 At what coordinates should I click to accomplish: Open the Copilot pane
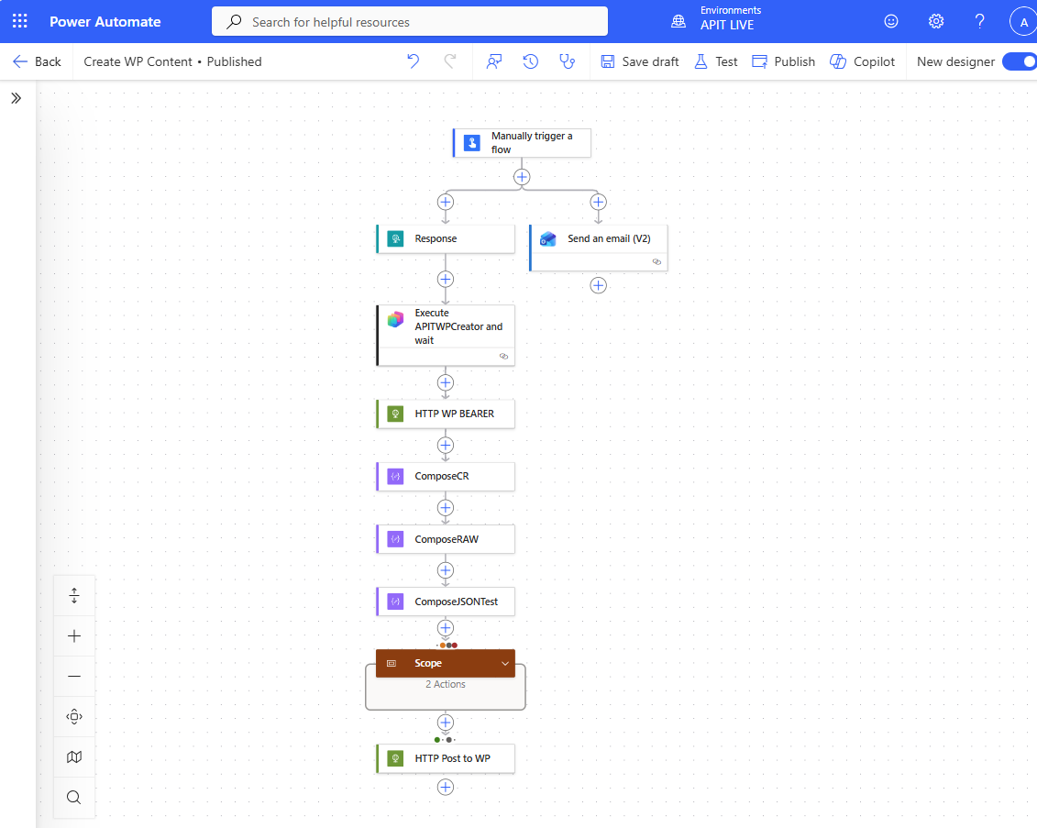tap(862, 61)
